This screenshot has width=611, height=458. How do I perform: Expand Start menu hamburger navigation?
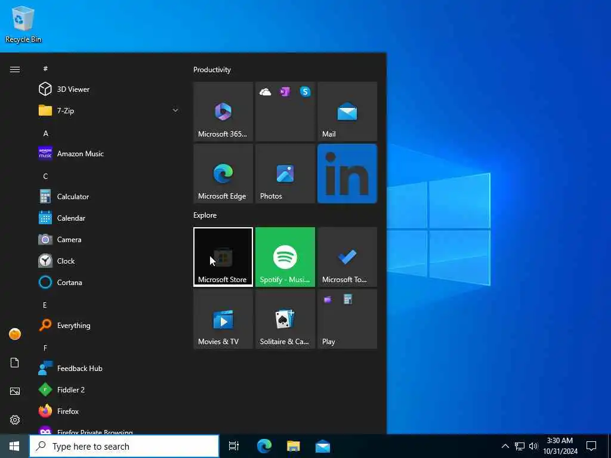15,69
